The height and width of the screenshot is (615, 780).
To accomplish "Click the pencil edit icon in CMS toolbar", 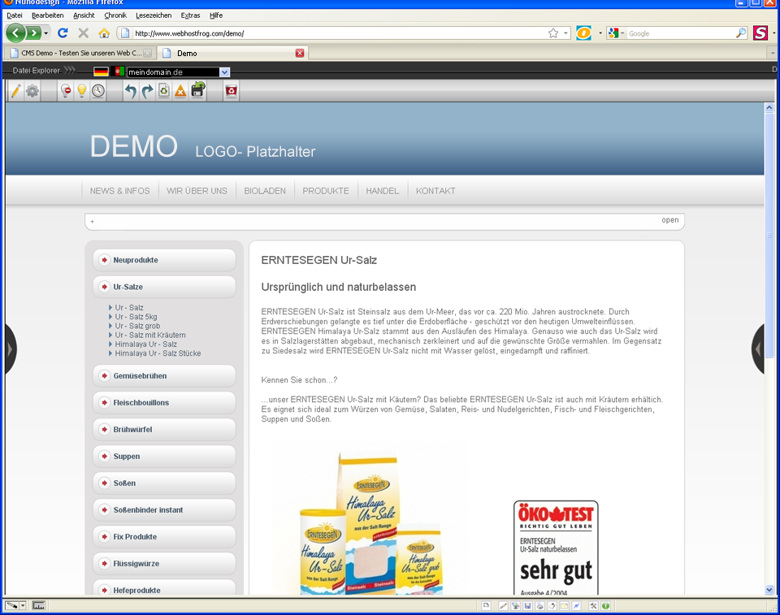I will pyautogui.click(x=16, y=90).
